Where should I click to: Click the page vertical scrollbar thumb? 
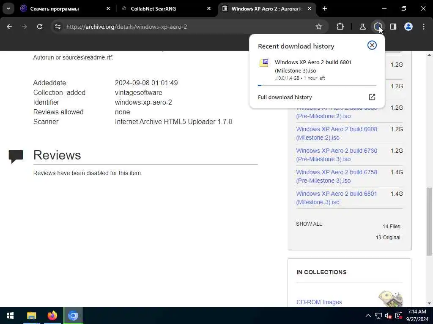[x=429, y=222]
